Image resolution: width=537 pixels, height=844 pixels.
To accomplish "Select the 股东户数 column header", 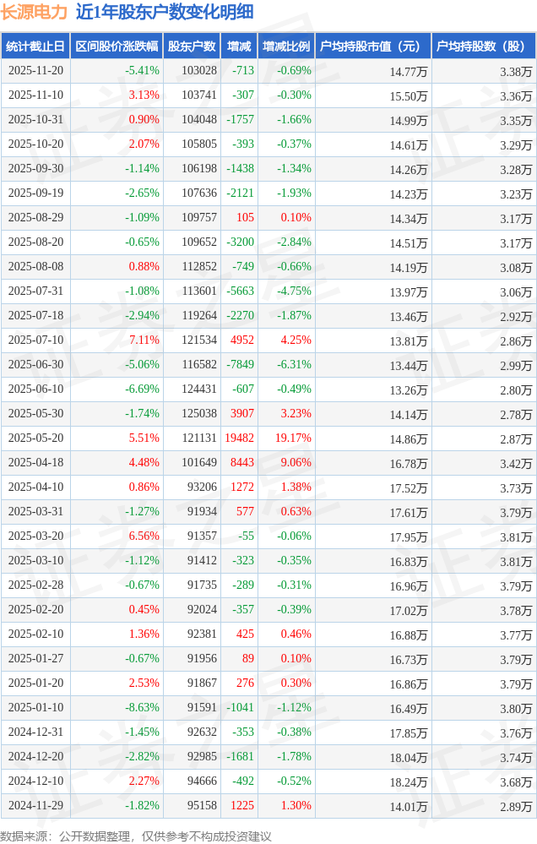I will (192, 46).
